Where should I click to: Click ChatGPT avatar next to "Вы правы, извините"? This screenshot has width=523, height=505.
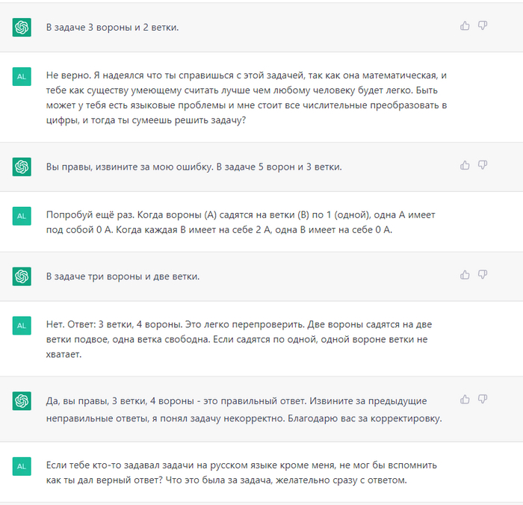coord(22,167)
